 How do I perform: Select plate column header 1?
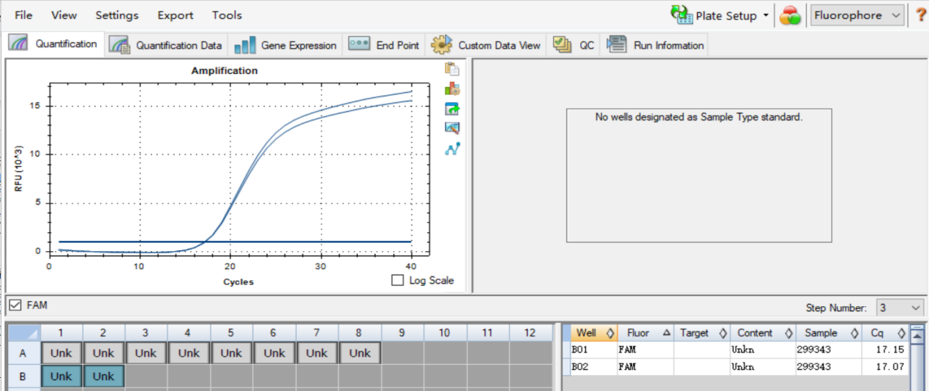61,333
